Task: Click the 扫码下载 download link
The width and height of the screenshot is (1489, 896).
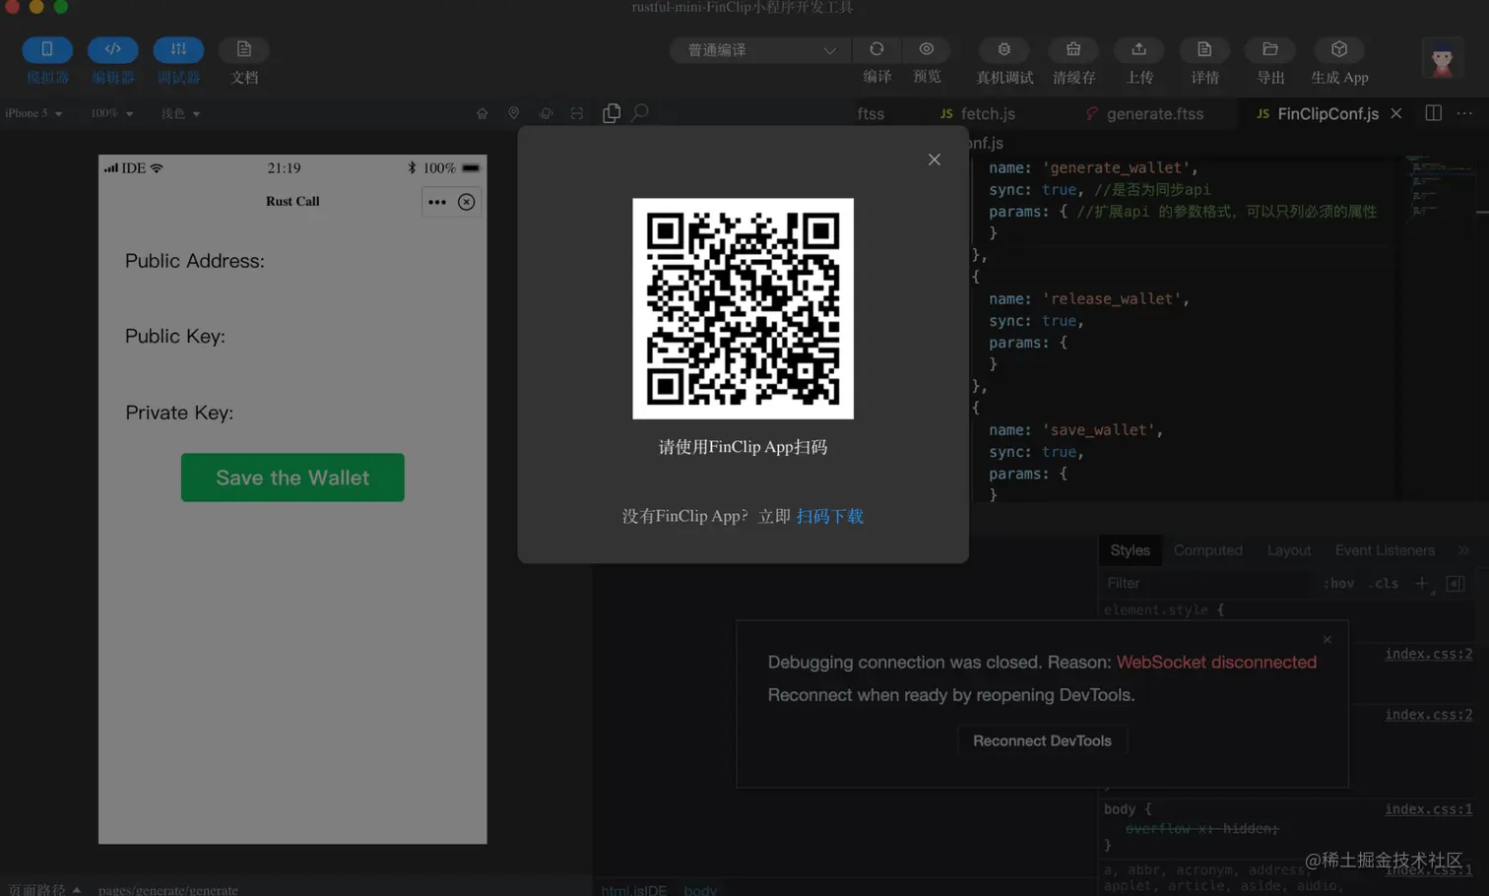Action: coord(829,516)
